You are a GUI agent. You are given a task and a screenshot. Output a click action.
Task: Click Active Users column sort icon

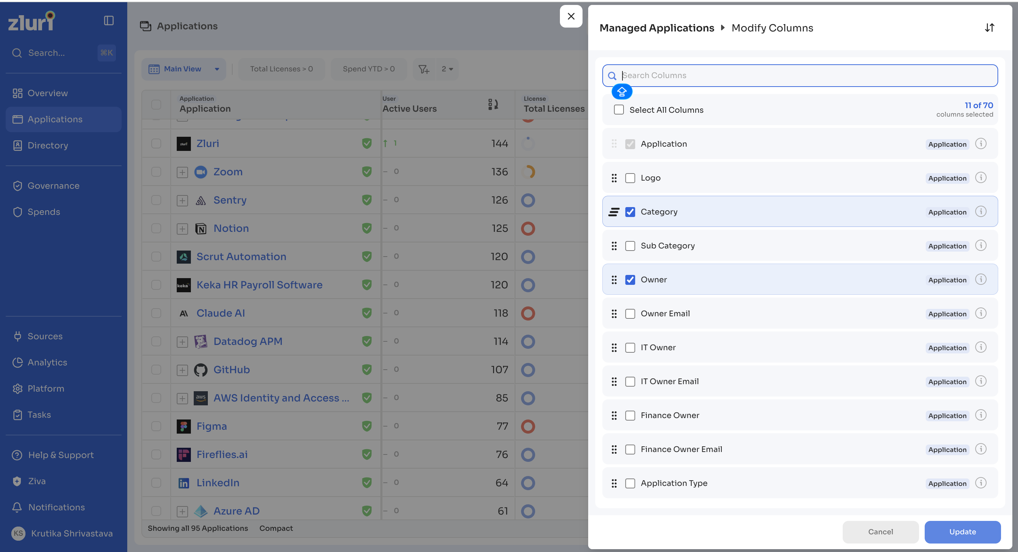point(493,104)
